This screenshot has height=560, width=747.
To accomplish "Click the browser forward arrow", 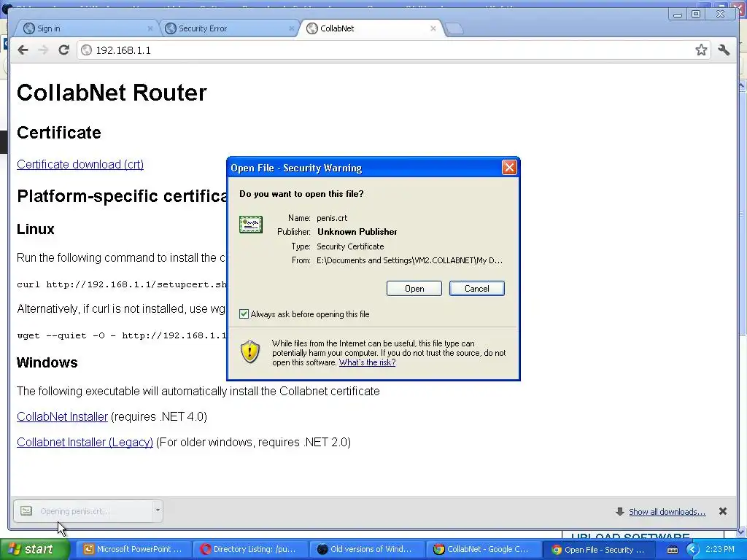I will click(43, 50).
